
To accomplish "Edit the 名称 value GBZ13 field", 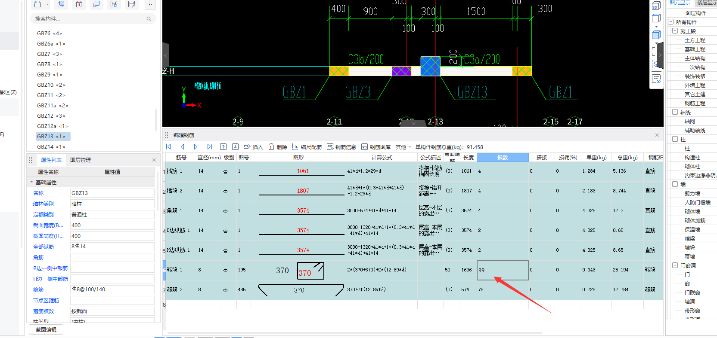I will (x=112, y=193).
